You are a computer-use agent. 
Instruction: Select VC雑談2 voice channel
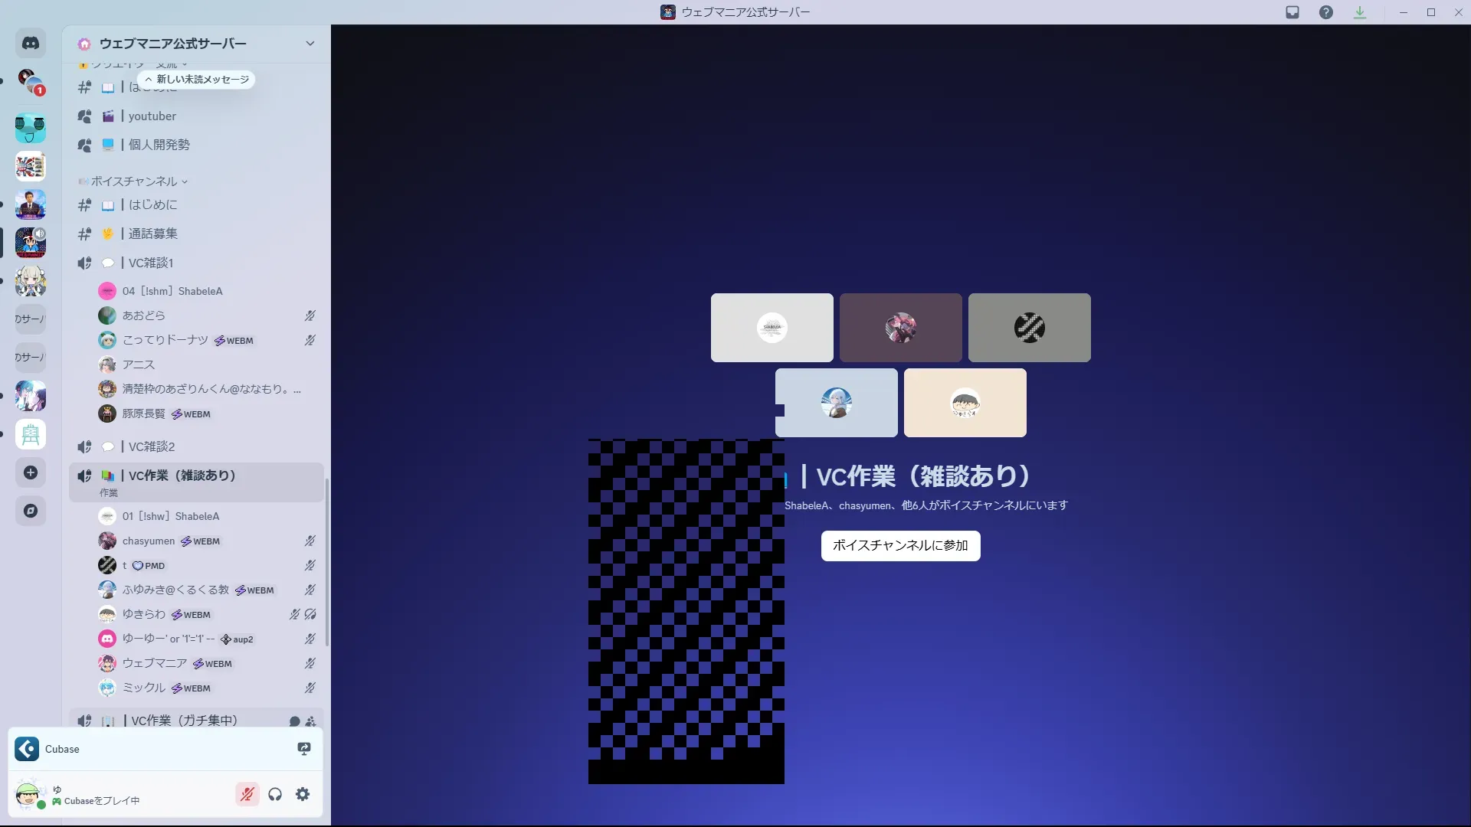[x=151, y=446]
